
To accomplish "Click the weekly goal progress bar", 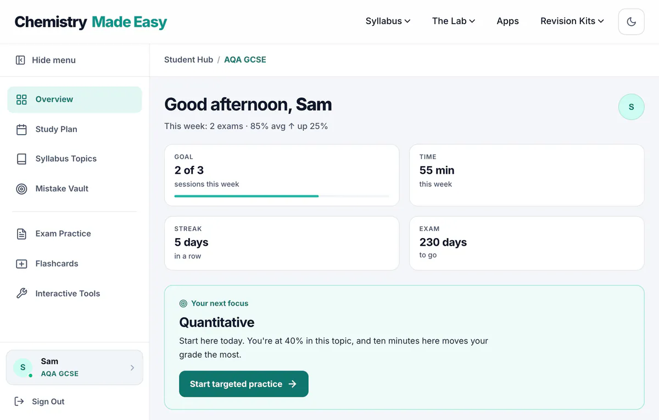I will pyautogui.click(x=282, y=196).
